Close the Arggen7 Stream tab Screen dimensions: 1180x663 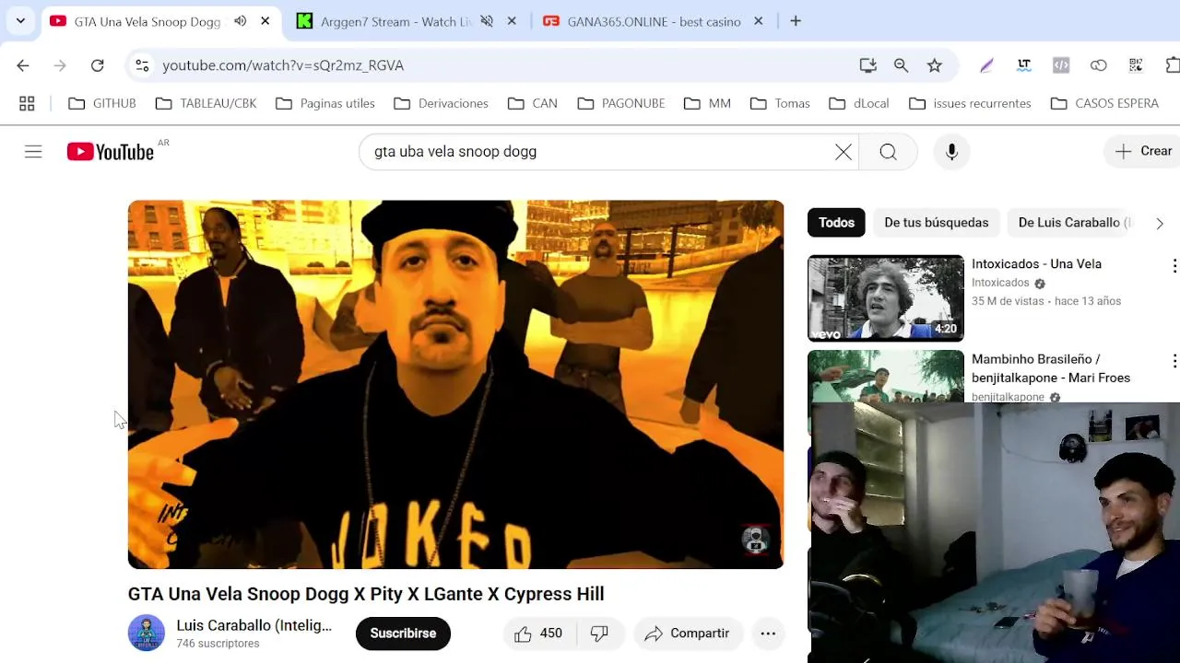tap(512, 21)
